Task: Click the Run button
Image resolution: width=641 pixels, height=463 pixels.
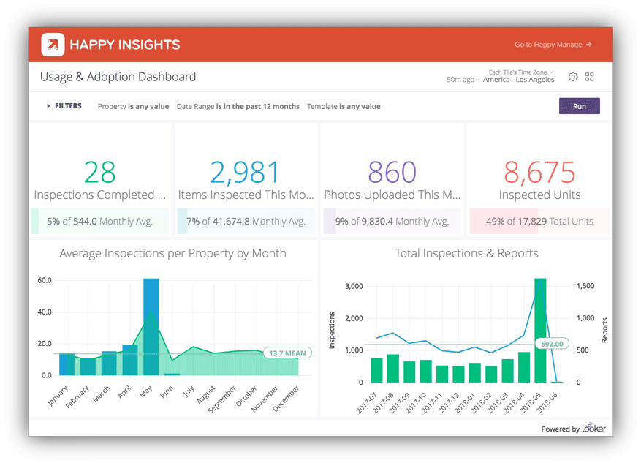Action: 580,106
